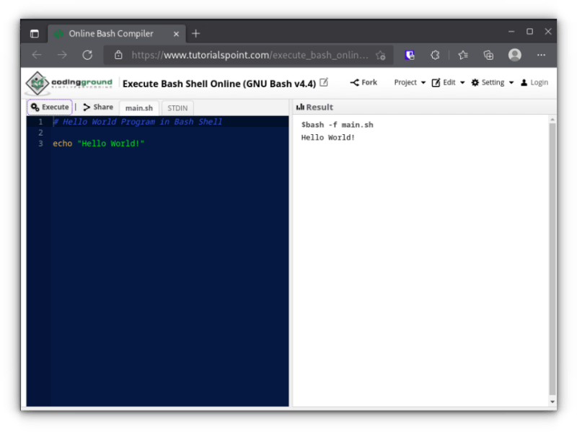Image resolution: width=577 pixels, height=432 pixels.
Task: Click the rename icon next to the title
Action: pos(322,81)
